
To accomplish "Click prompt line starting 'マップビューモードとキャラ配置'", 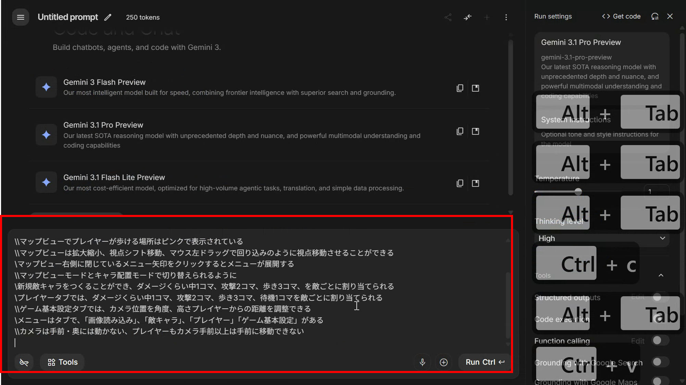I will click(x=125, y=275).
